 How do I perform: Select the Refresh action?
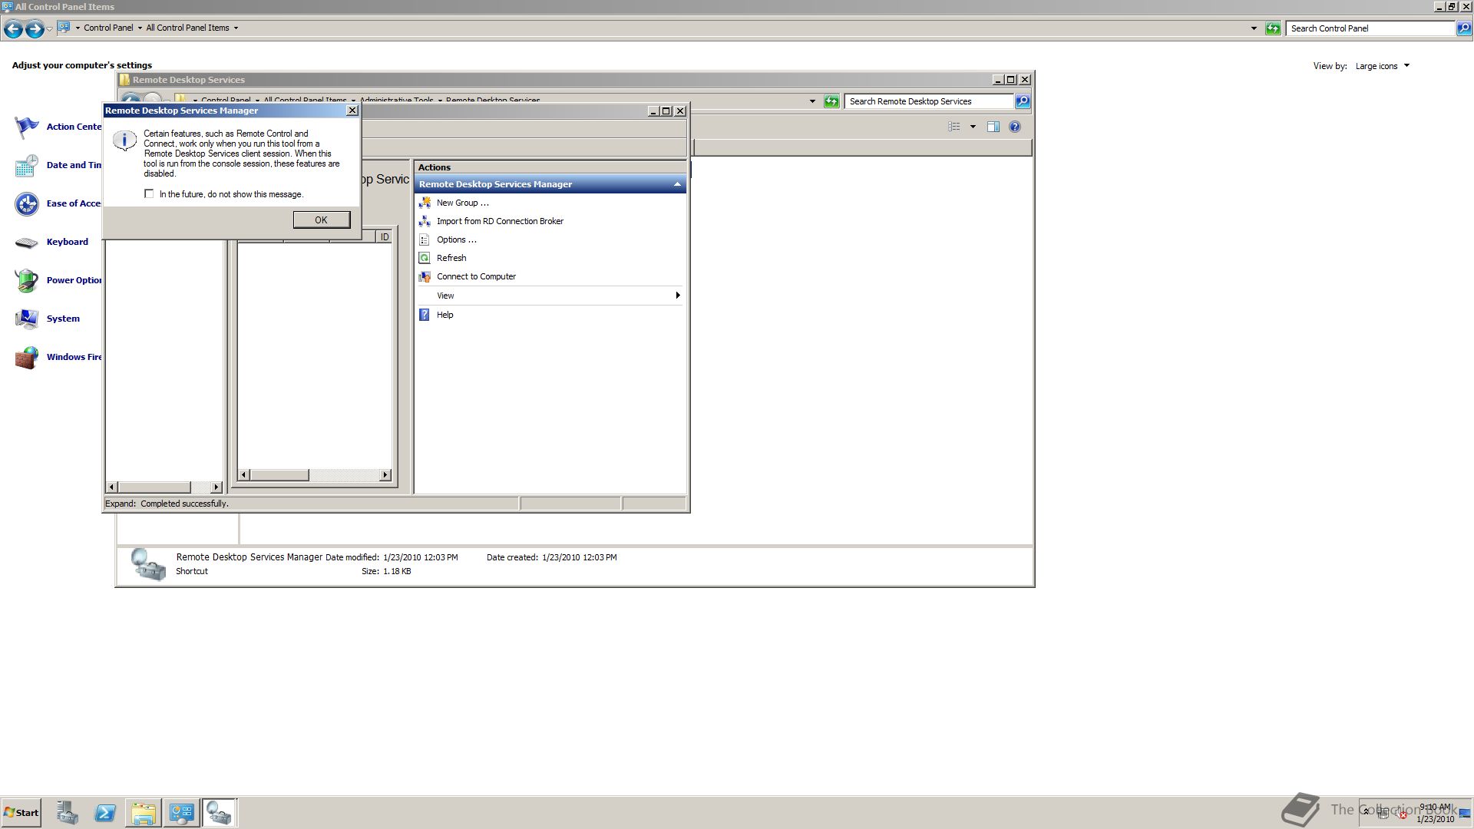click(x=451, y=258)
